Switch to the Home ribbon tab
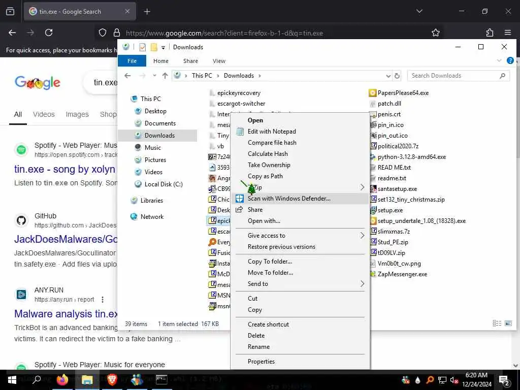The width and height of the screenshot is (520, 390). [x=161, y=61]
